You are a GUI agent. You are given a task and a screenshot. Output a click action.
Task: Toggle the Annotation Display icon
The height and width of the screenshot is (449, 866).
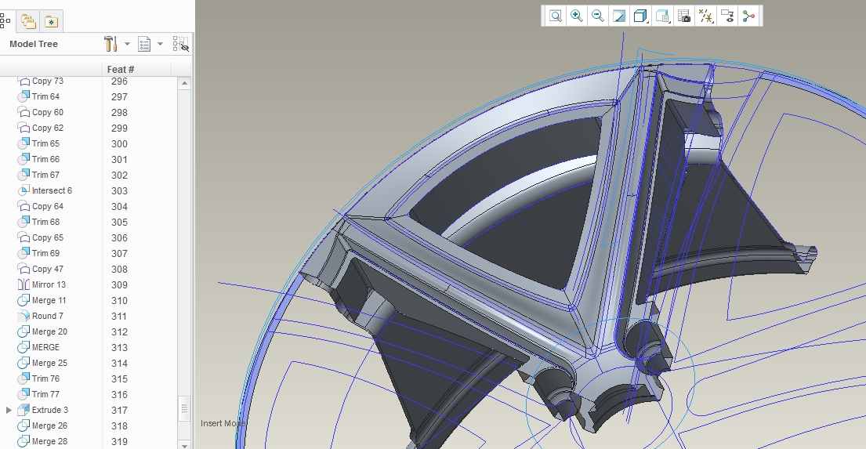click(727, 16)
